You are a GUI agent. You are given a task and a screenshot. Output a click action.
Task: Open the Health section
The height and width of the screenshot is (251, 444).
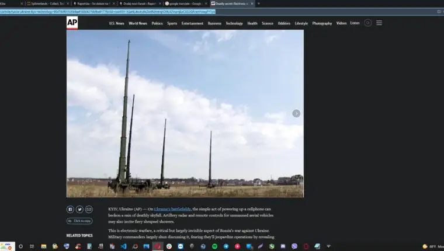(x=252, y=23)
